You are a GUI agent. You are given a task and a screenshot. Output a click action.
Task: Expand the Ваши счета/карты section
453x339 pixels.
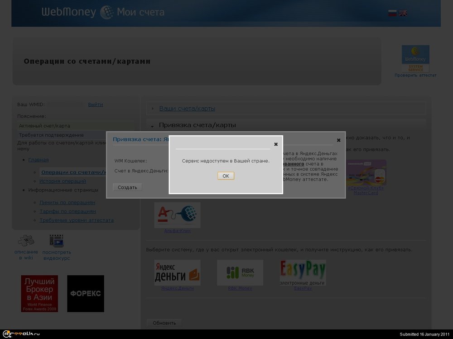coord(153,109)
